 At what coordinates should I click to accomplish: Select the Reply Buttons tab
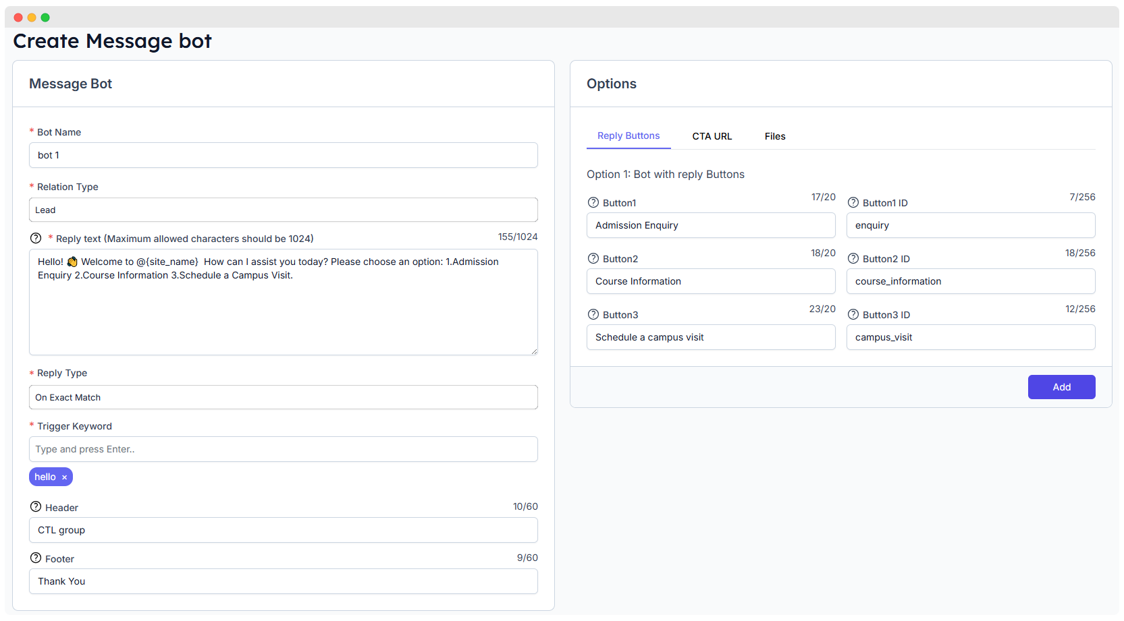pos(628,136)
